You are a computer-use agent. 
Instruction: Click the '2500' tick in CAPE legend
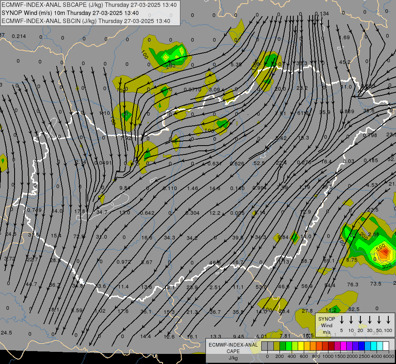click(x=364, y=356)
